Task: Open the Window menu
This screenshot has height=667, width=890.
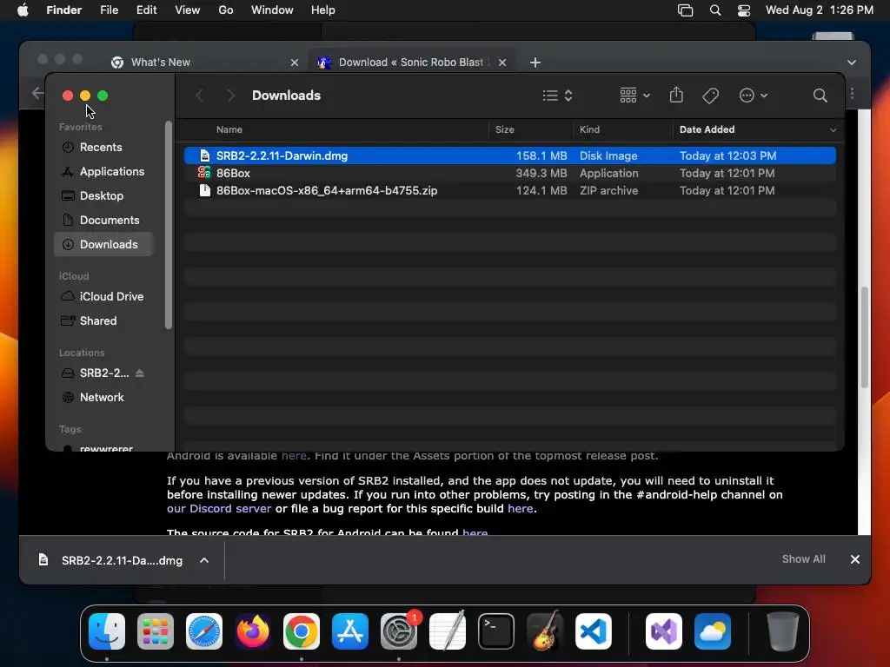Action: tap(272, 10)
